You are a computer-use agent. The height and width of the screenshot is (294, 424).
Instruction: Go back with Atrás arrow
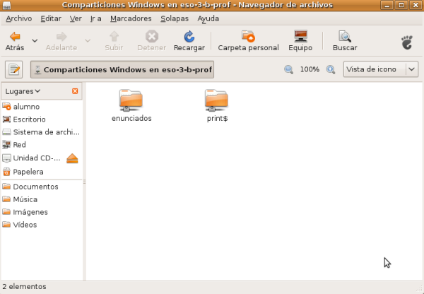(x=14, y=37)
